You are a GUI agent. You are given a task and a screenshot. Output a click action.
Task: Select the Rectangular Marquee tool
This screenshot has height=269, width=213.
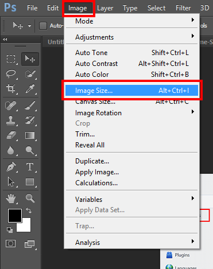[x=11, y=59]
